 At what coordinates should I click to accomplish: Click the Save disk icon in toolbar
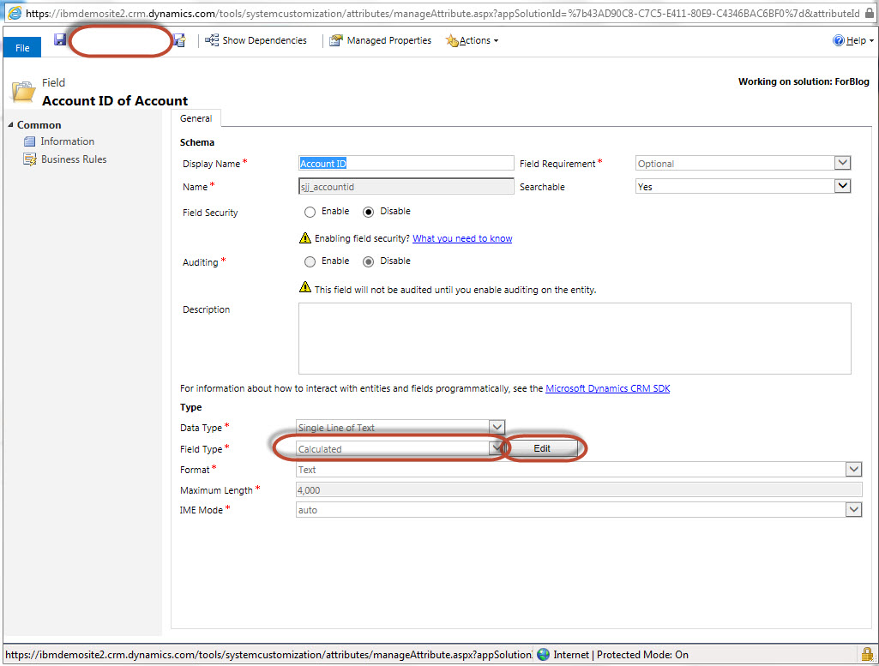60,40
